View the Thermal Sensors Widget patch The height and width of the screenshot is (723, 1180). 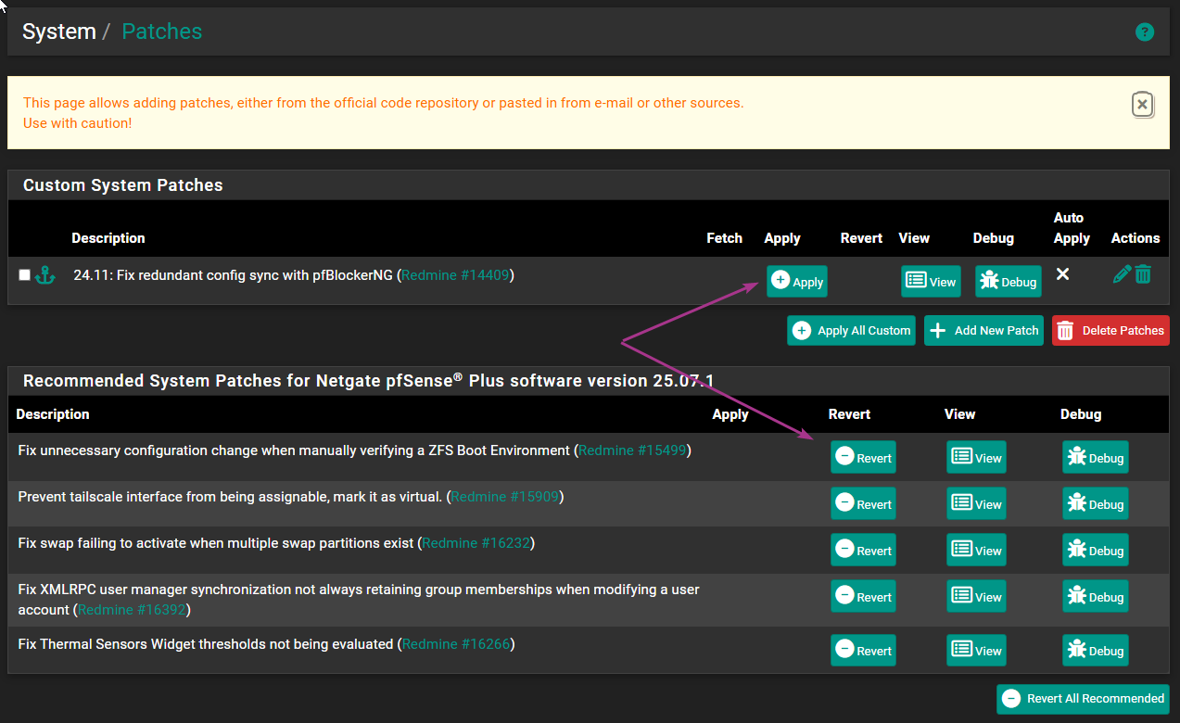pyautogui.click(x=976, y=650)
